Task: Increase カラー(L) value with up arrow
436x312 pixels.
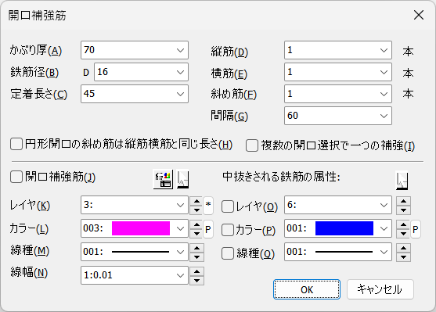Action: [x=197, y=224]
